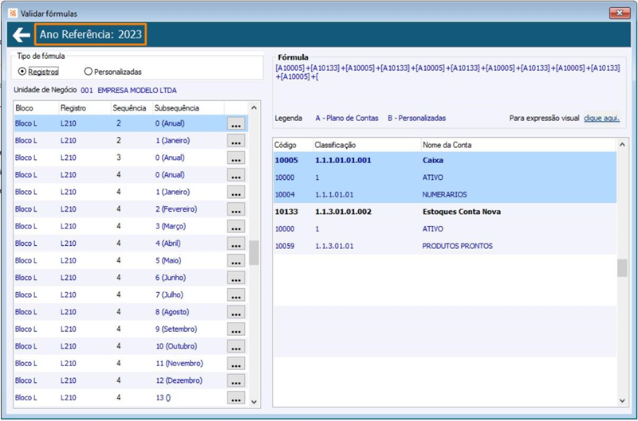Open ellipsis button for row 12 (Dezembro)

(236, 380)
